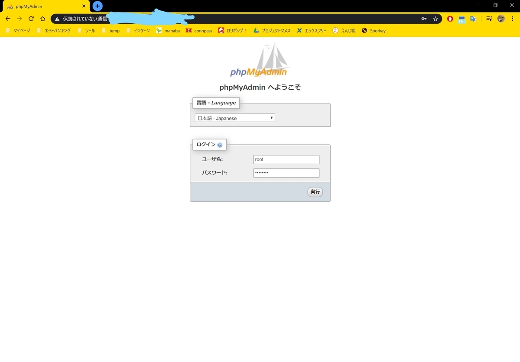Screen dimensions: 520x362
Task: Open the red ad-blocker extension
Action: [450, 19]
